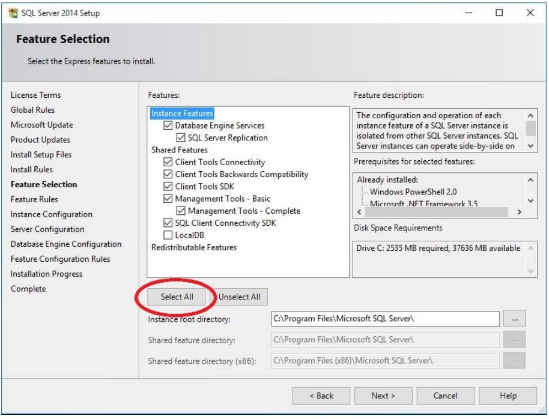Click the Instance Configuration step
The width and height of the screenshot is (549, 419).
(52, 214)
